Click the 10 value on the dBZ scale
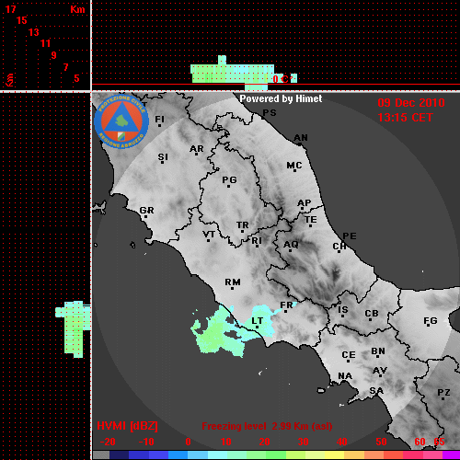The image size is (460, 460). coord(226,442)
